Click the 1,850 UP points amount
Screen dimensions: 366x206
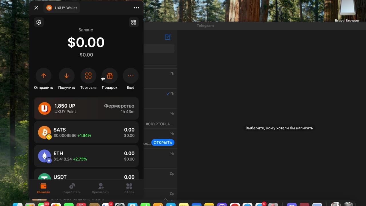click(x=65, y=106)
